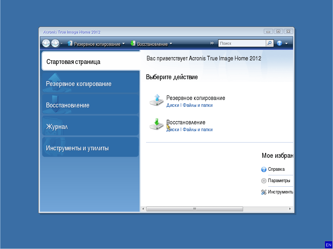Show hidden toolbar items via double chevron
Viewport: 333px width, 249px height.
[212, 43]
